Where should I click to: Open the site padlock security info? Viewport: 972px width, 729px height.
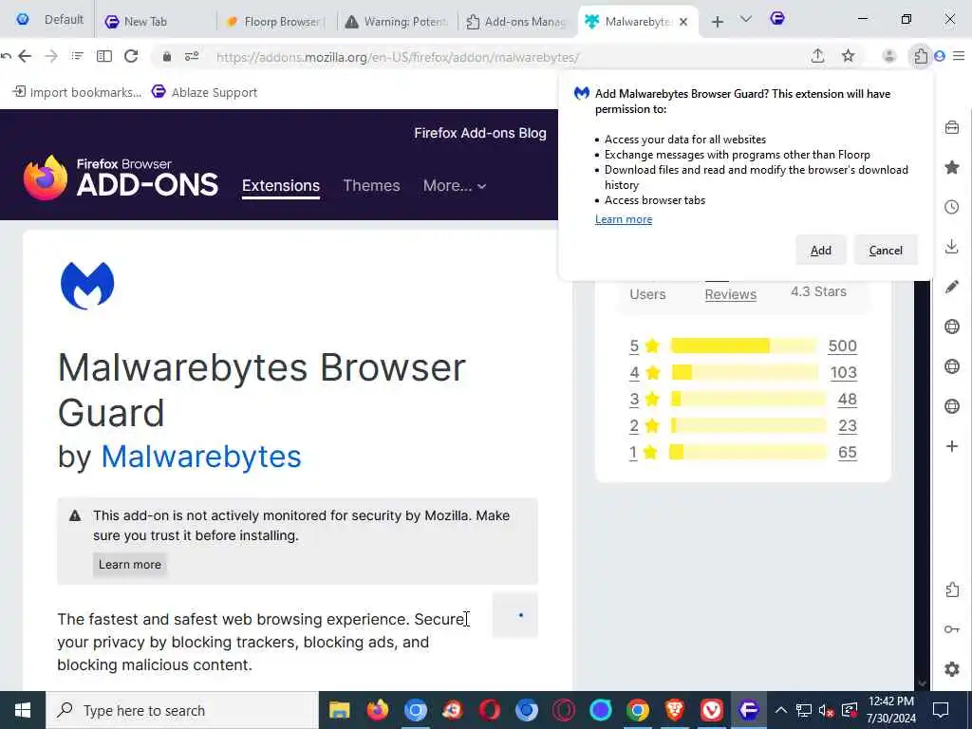pyautogui.click(x=167, y=56)
